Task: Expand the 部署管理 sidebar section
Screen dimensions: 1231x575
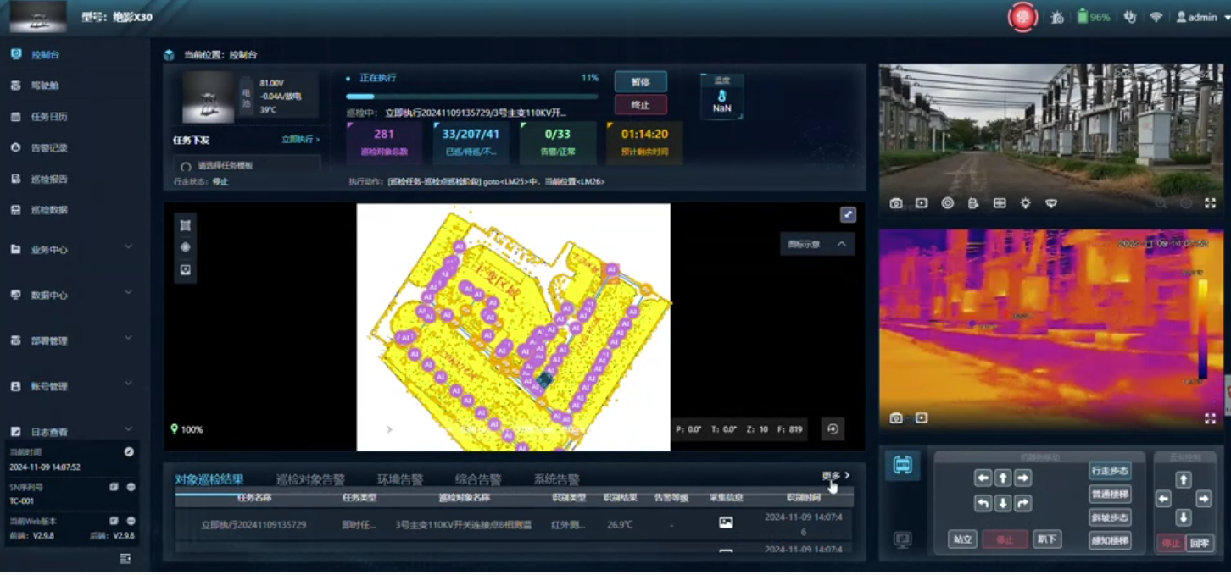Action: coord(71,341)
